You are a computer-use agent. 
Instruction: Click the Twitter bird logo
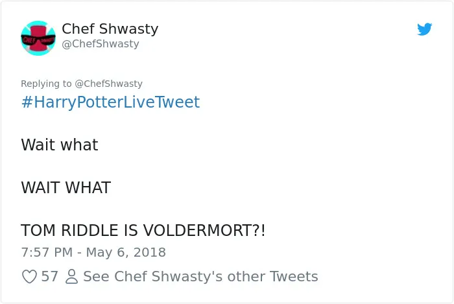(x=424, y=29)
